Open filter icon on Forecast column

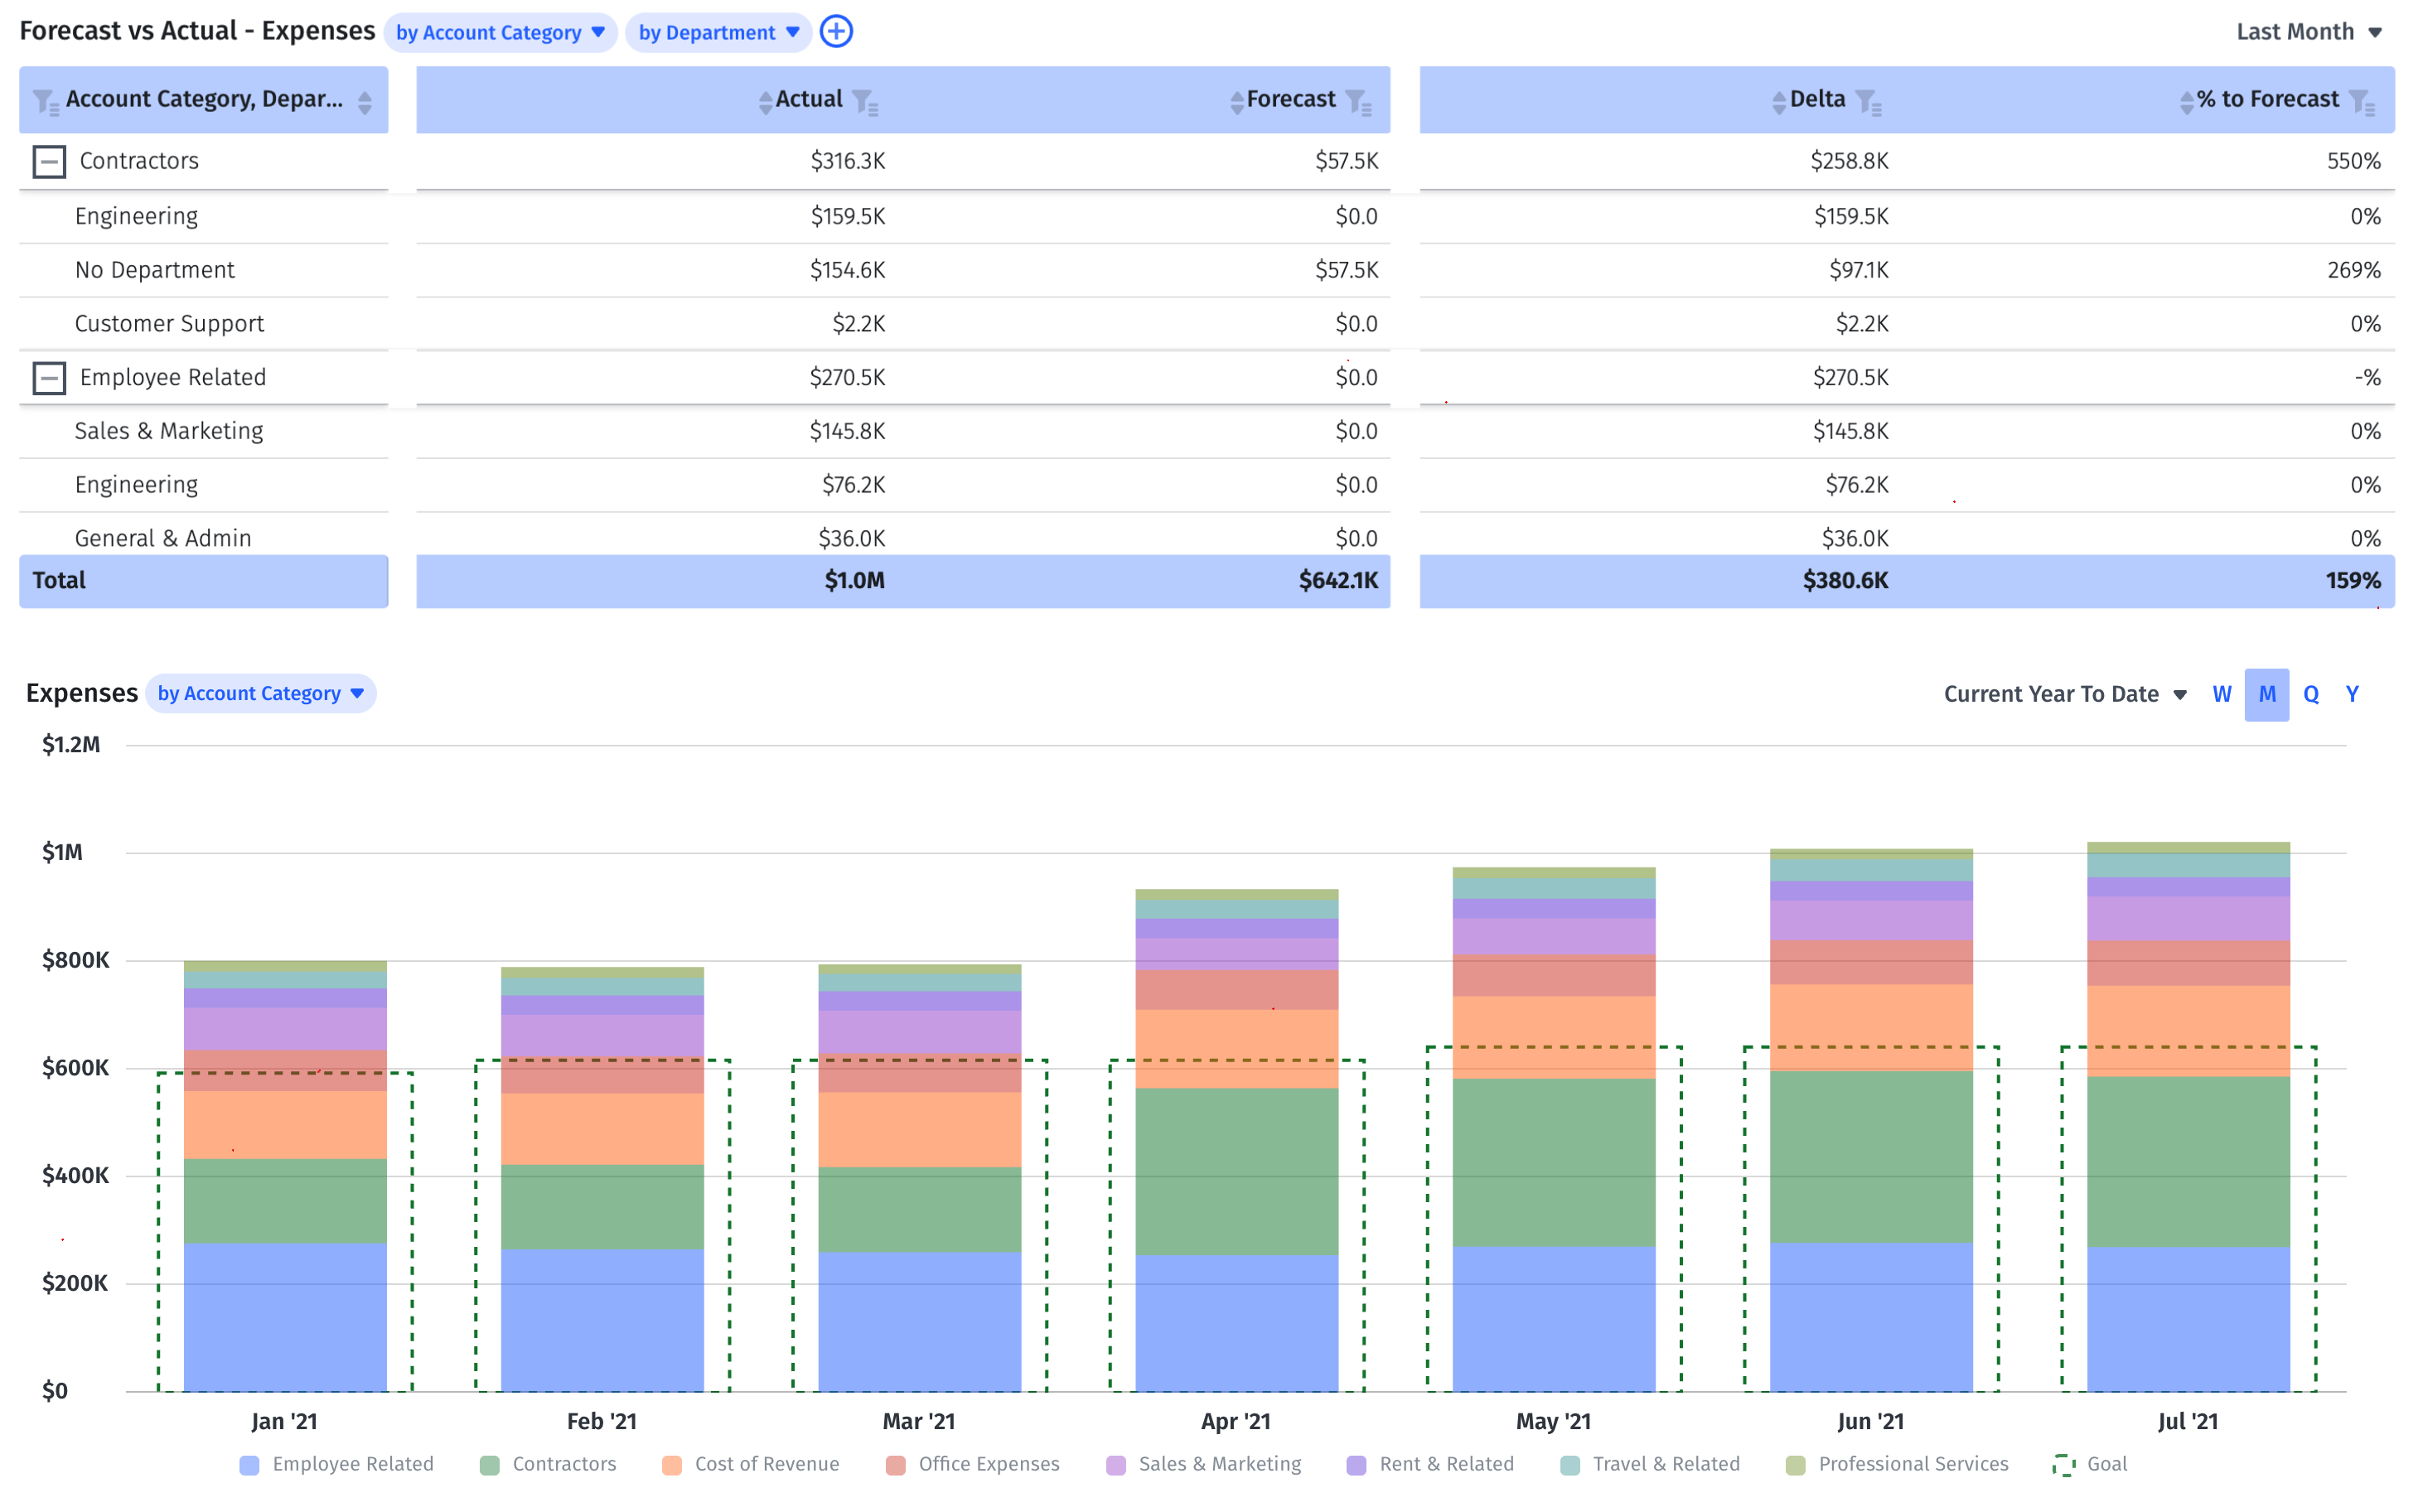[x=1358, y=102]
